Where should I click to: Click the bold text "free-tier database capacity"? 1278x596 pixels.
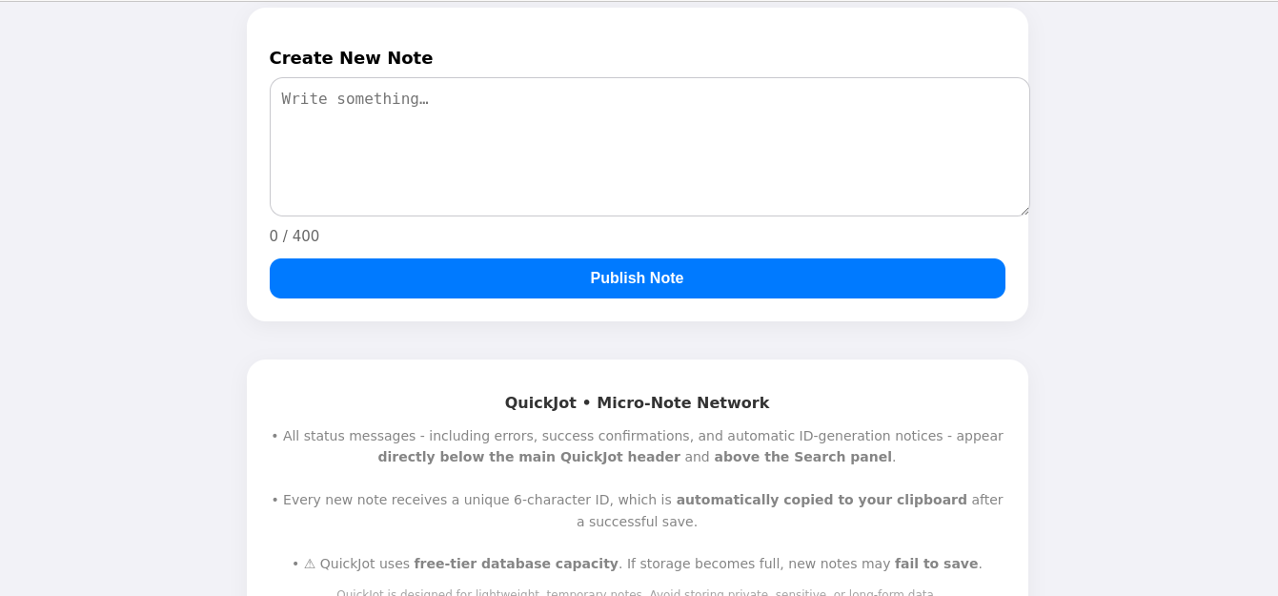[516, 564]
